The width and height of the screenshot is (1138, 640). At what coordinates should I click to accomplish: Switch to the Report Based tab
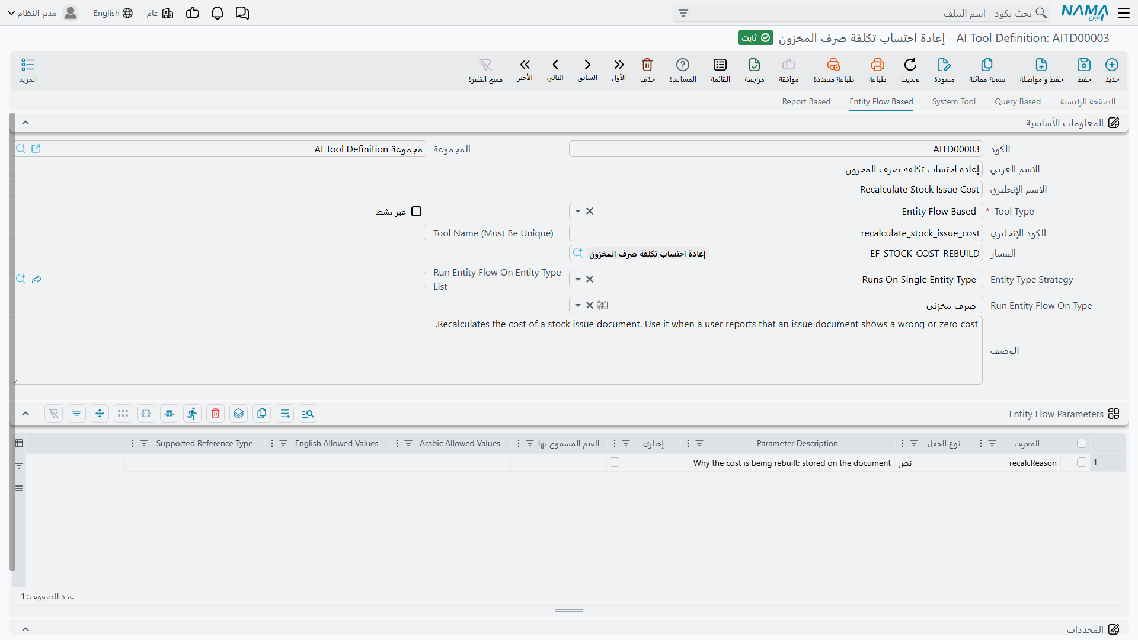(x=806, y=101)
